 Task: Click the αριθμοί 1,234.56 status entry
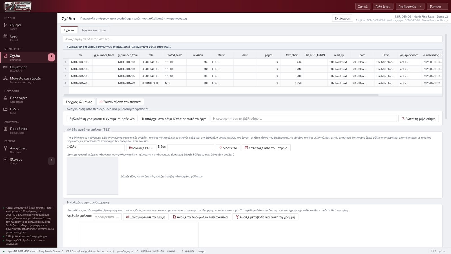[152, 251]
